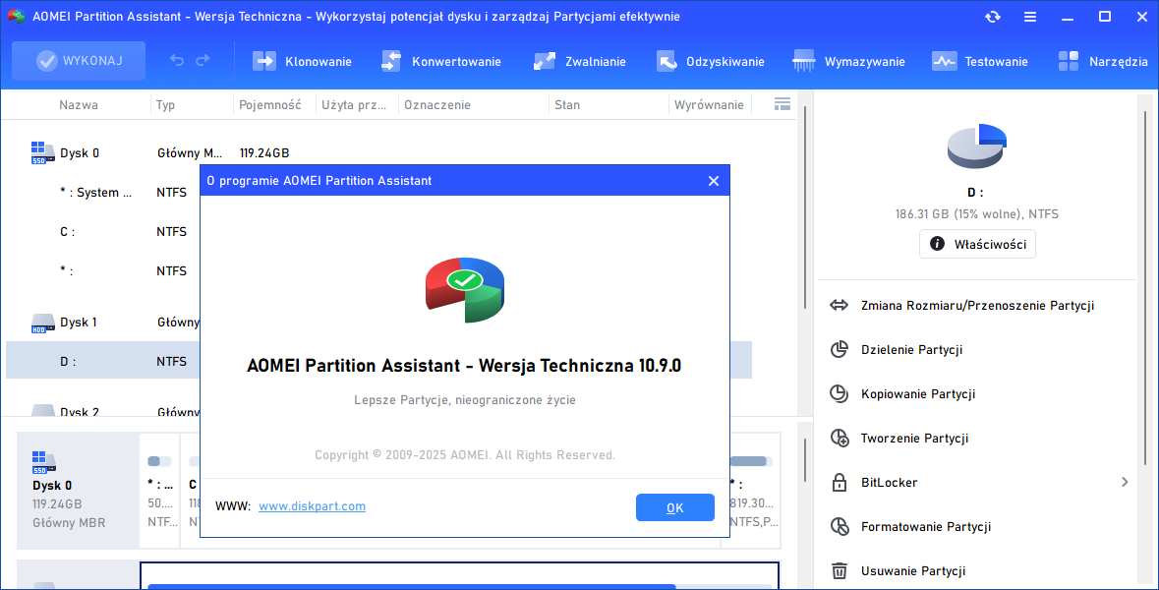Open the www.diskpart.com link
This screenshot has height=590, width=1159.
click(312, 506)
